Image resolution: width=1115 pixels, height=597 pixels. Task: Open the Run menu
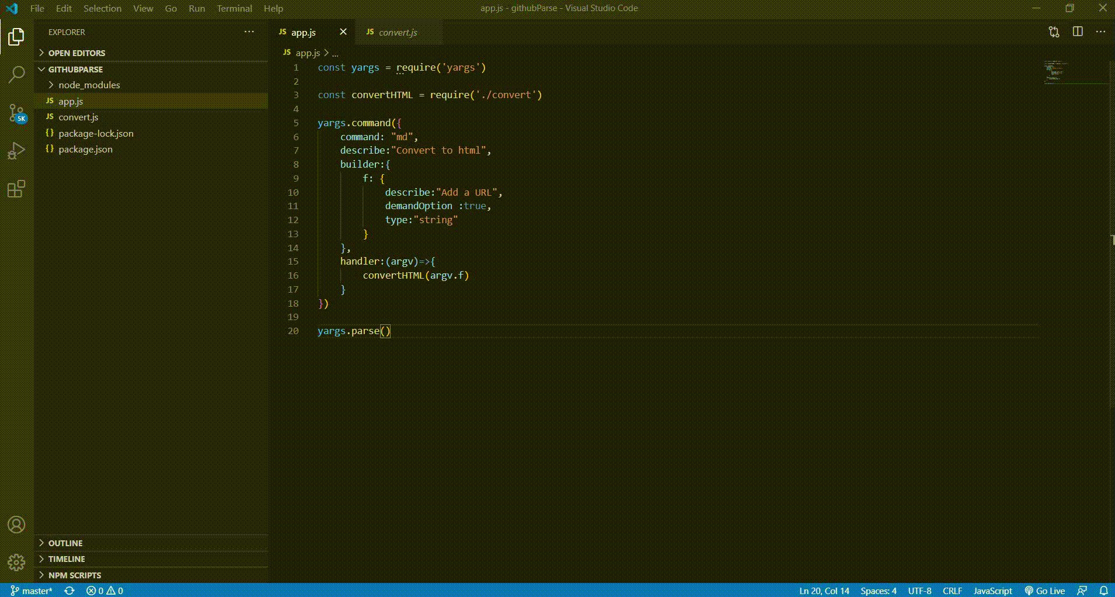click(197, 8)
